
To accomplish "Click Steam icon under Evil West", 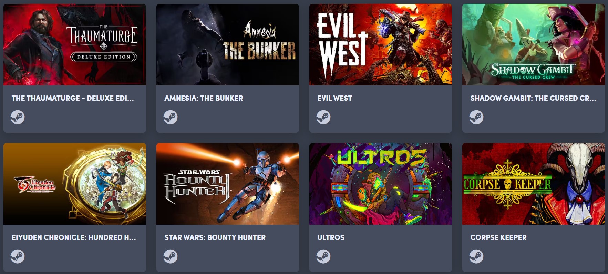I will [323, 117].
